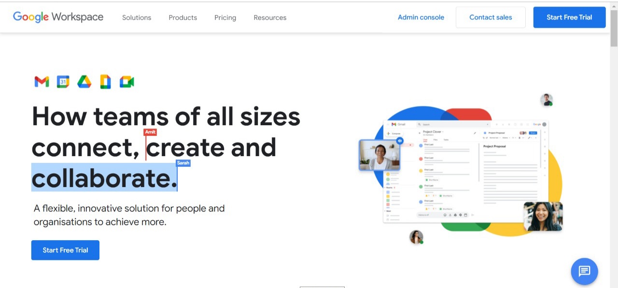Open the Admin console link
This screenshot has width=618, height=288.
tap(421, 17)
